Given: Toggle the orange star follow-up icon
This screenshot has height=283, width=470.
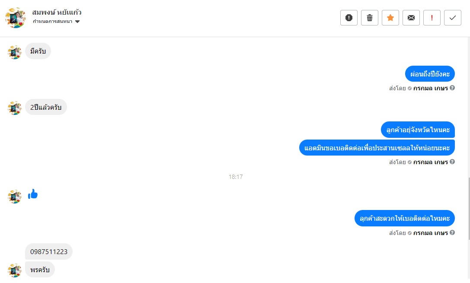Looking at the screenshot, I should click(x=390, y=18).
